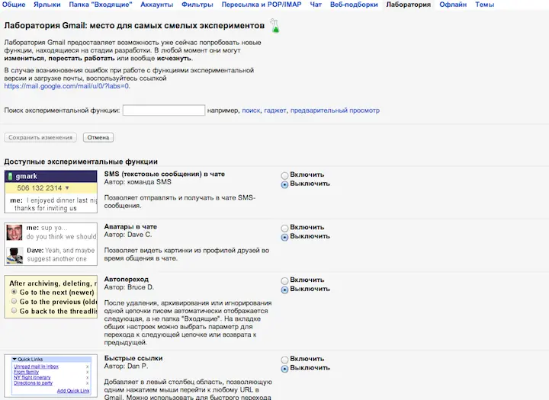This screenshot has width=549, height=400.
Task: Switch to the Чат tab
Action: (x=316, y=5)
